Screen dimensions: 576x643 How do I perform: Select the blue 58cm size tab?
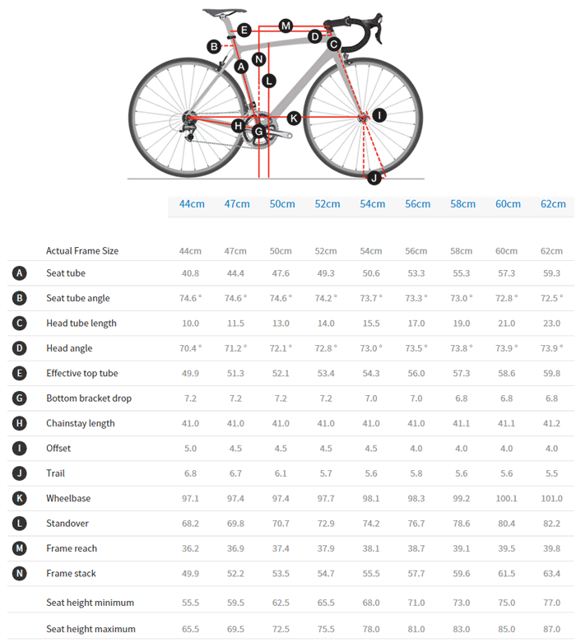462,204
